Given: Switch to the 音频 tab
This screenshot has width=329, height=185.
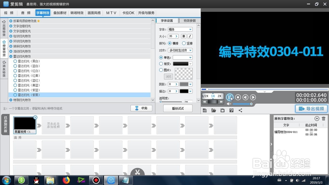Looking at the screenshot, I should coord(26,13).
